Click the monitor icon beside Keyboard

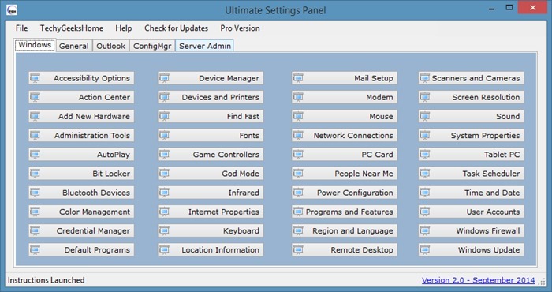click(x=164, y=230)
